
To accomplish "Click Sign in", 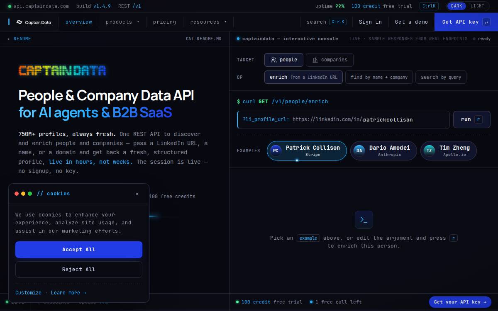I will [370, 22].
